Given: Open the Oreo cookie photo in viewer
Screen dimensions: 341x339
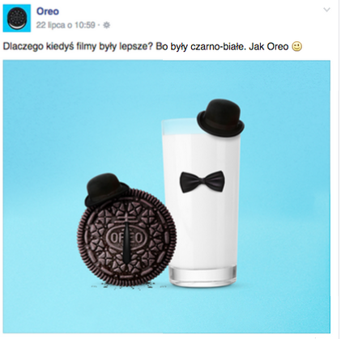Looking at the screenshot, I should coord(167,197).
